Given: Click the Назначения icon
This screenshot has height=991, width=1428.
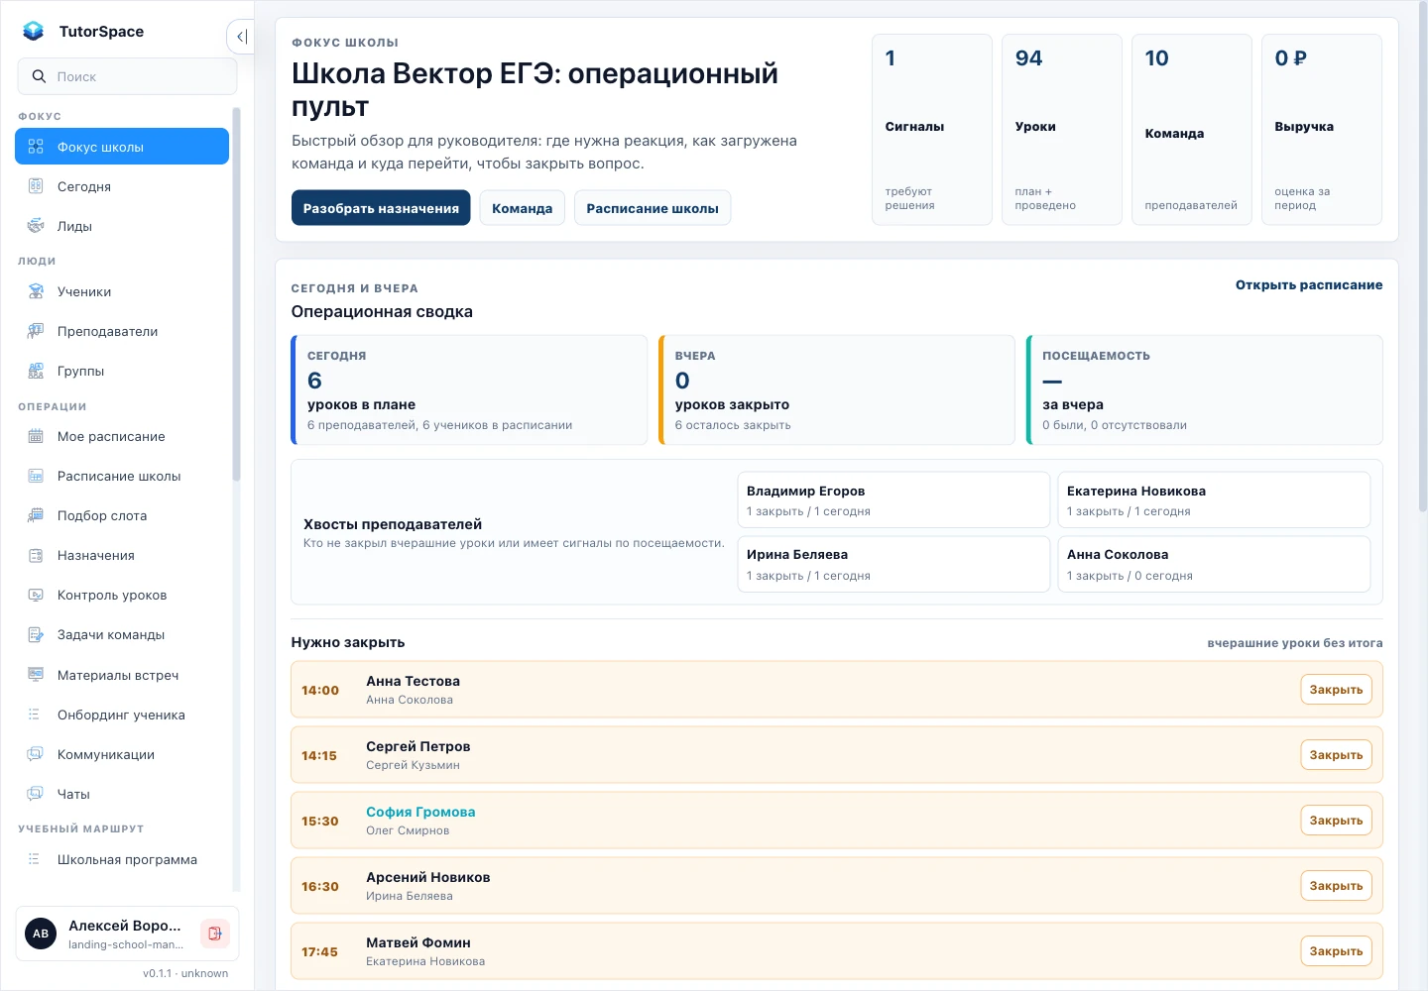Looking at the screenshot, I should 36,555.
